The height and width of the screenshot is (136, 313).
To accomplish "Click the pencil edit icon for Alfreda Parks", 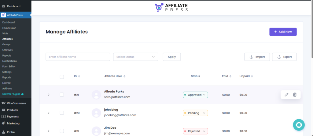I will tap(286, 95).
